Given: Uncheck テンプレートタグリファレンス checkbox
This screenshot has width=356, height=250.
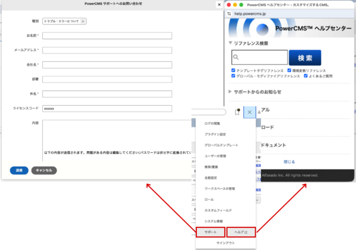Looking at the screenshot, I should pos(233,70).
